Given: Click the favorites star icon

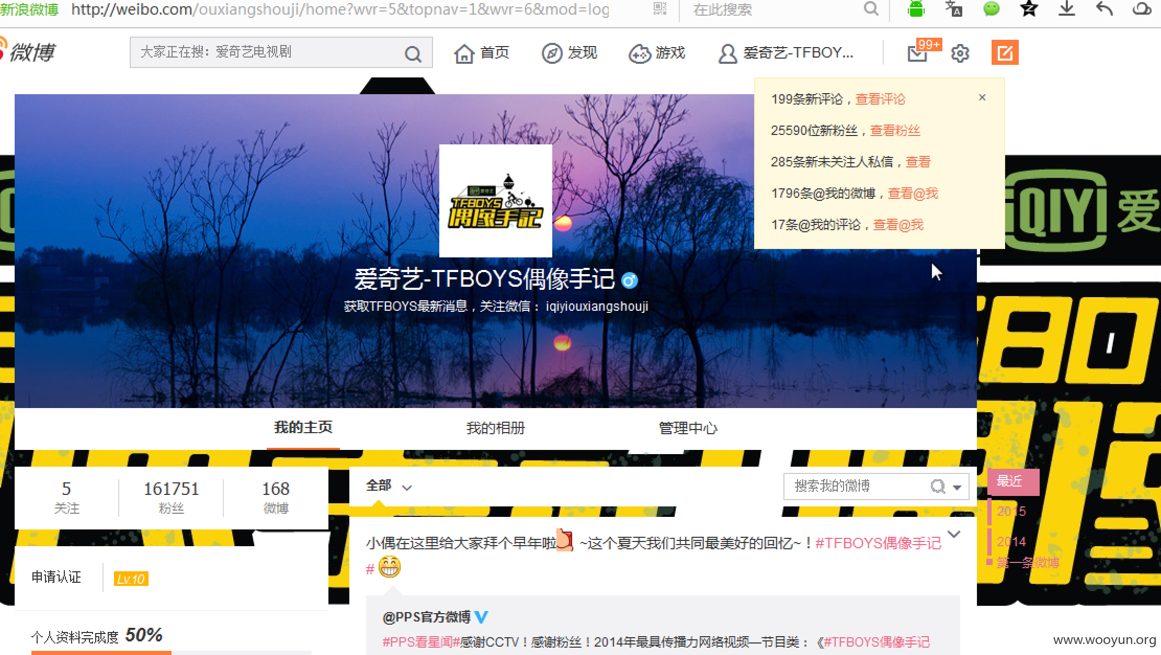Looking at the screenshot, I should [1029, 8].
